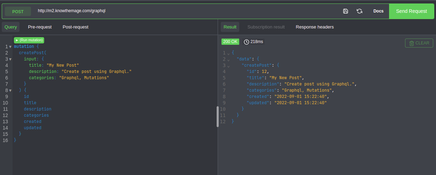The width and height of the screenshot is (436, 175).
Task: Open the Docs panel
Action: [378, 11]
